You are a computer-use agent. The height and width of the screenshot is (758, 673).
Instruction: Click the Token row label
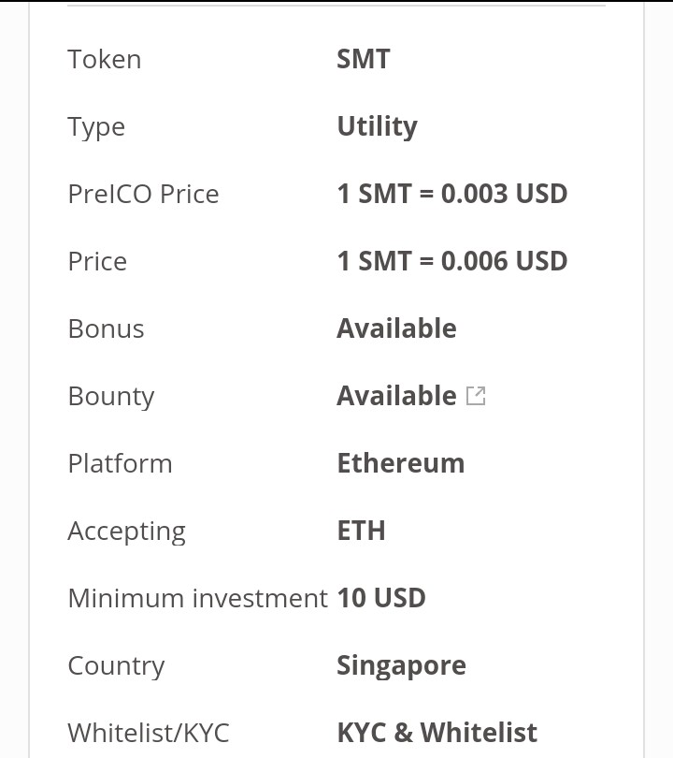click(105, 59)
